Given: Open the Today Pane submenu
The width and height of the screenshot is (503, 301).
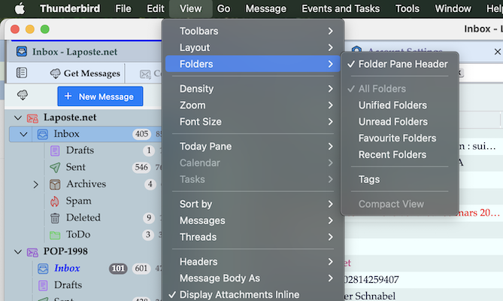Looking at the screenshot, I should pyautogui.click(x=253, y=146).
